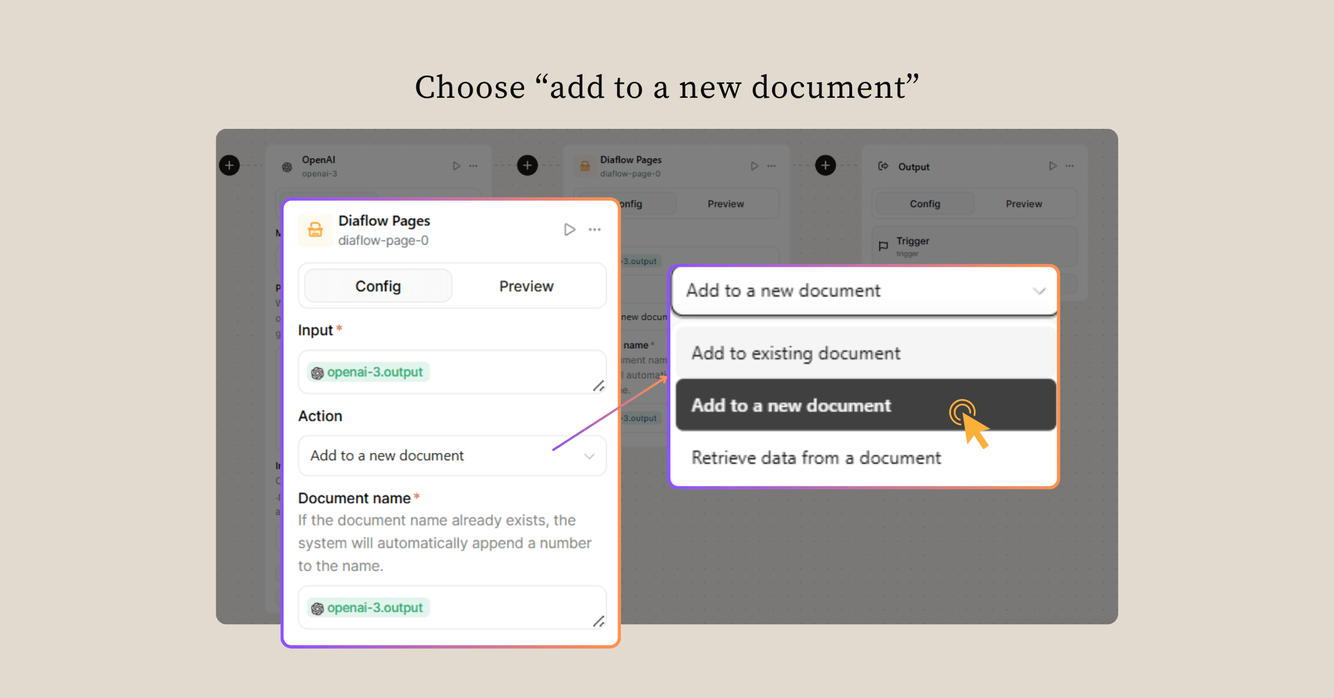Choose Add to existing document option
The height and width of the screenshot is (698, 1334).
(795, 353)
